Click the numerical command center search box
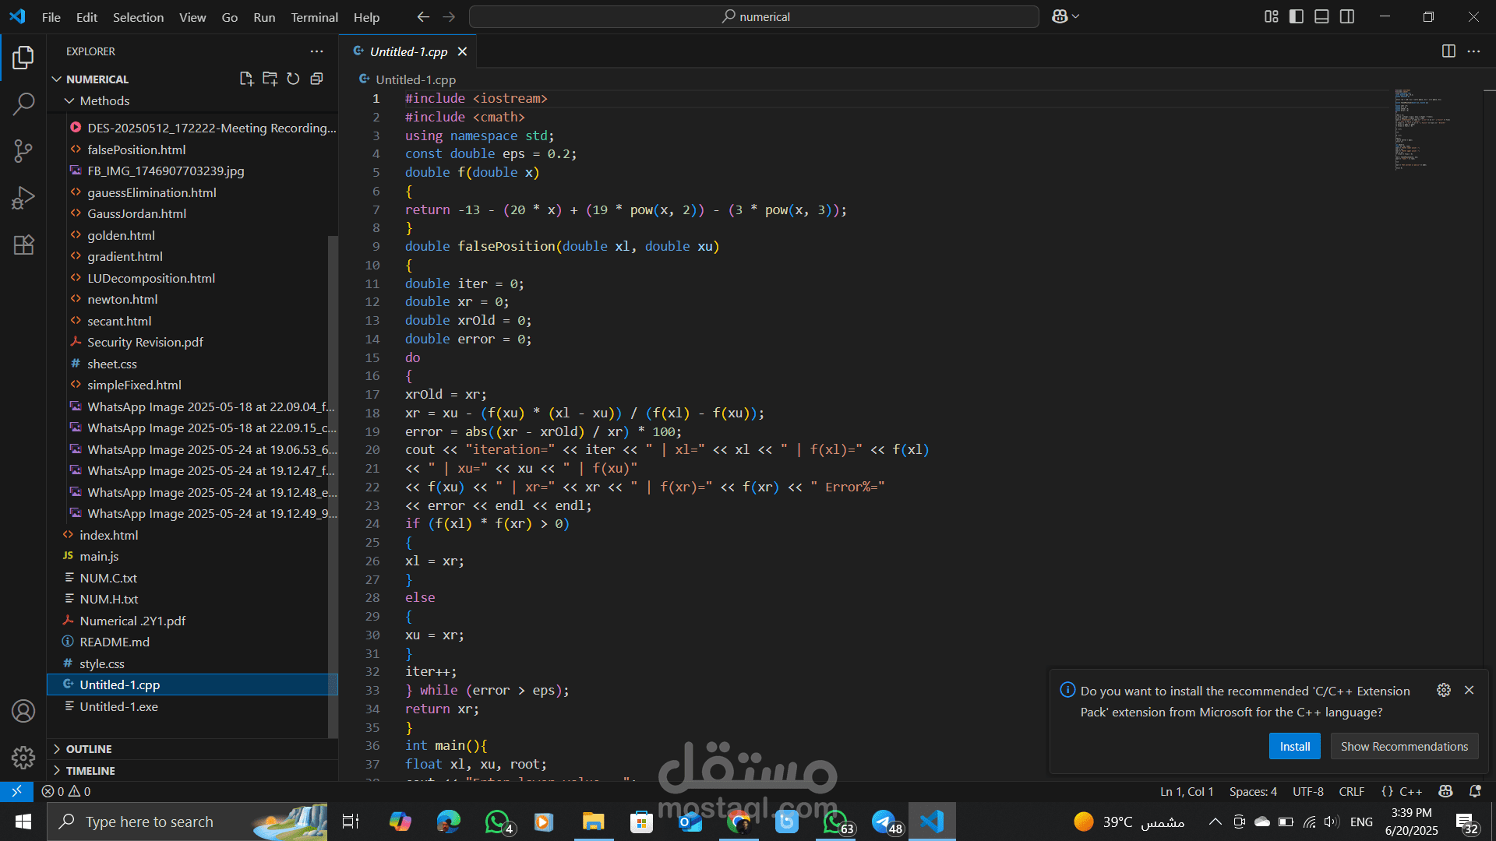 point(754,16)
